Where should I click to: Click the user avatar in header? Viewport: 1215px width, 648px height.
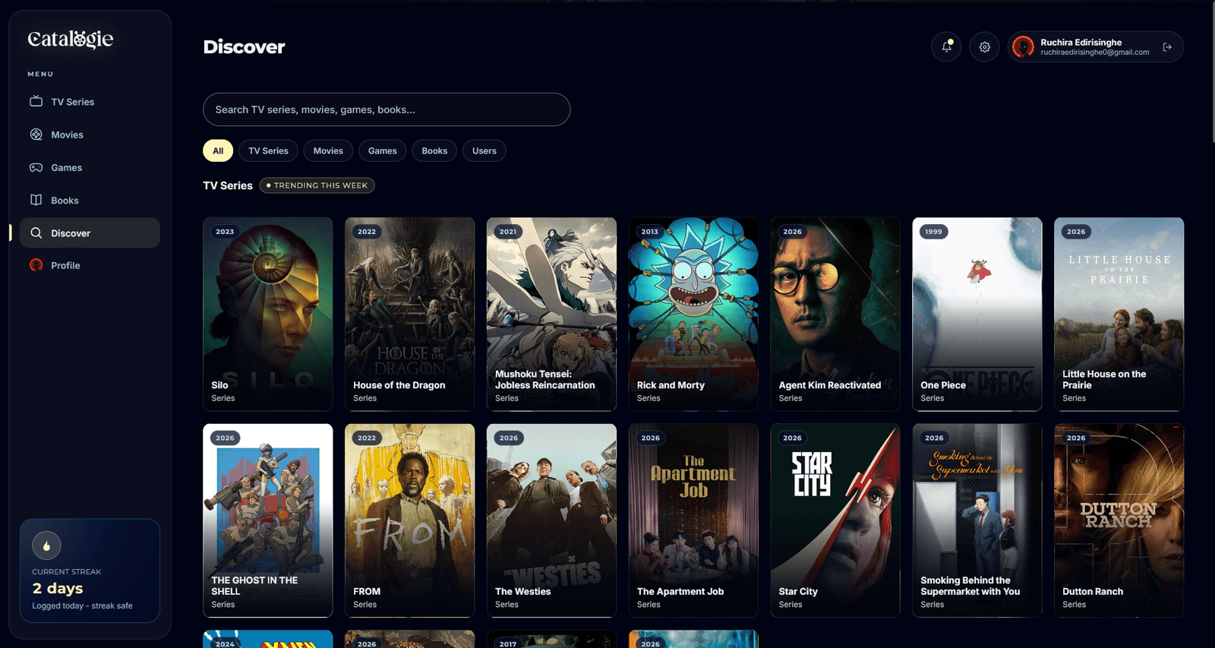(1024, 47)
